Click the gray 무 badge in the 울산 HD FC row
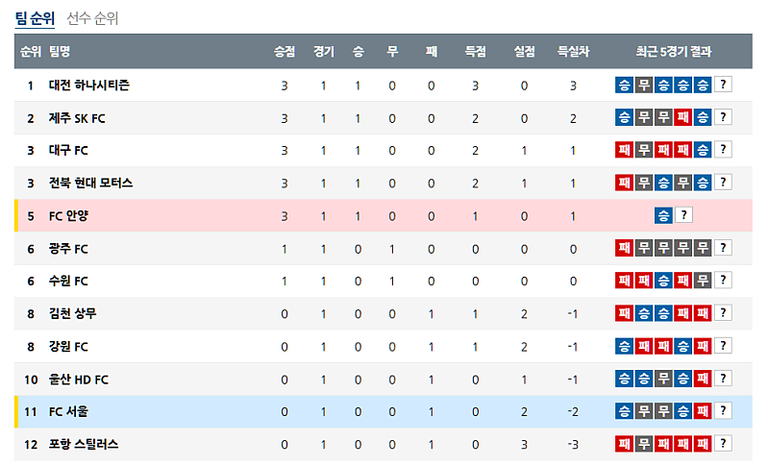Screen dimensions: 768x467 click(x=663, y=379)
